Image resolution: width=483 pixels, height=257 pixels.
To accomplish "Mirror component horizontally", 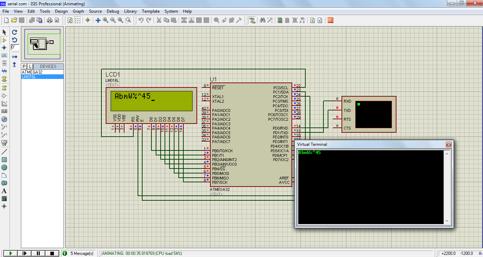I will [15, 57].
